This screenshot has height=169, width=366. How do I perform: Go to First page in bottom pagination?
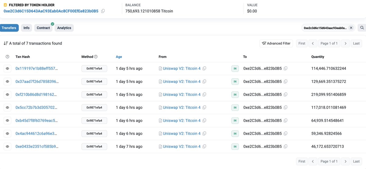coord(302,161)
